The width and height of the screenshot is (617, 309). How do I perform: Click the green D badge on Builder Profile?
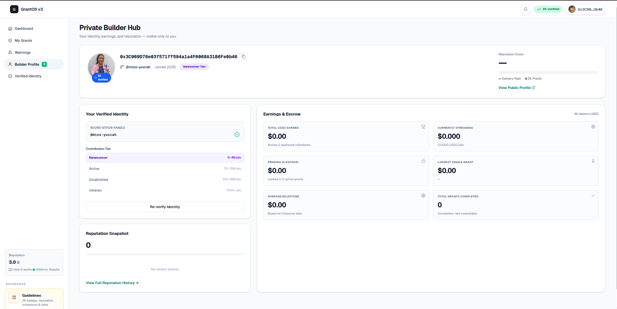(x=44, y=64)
